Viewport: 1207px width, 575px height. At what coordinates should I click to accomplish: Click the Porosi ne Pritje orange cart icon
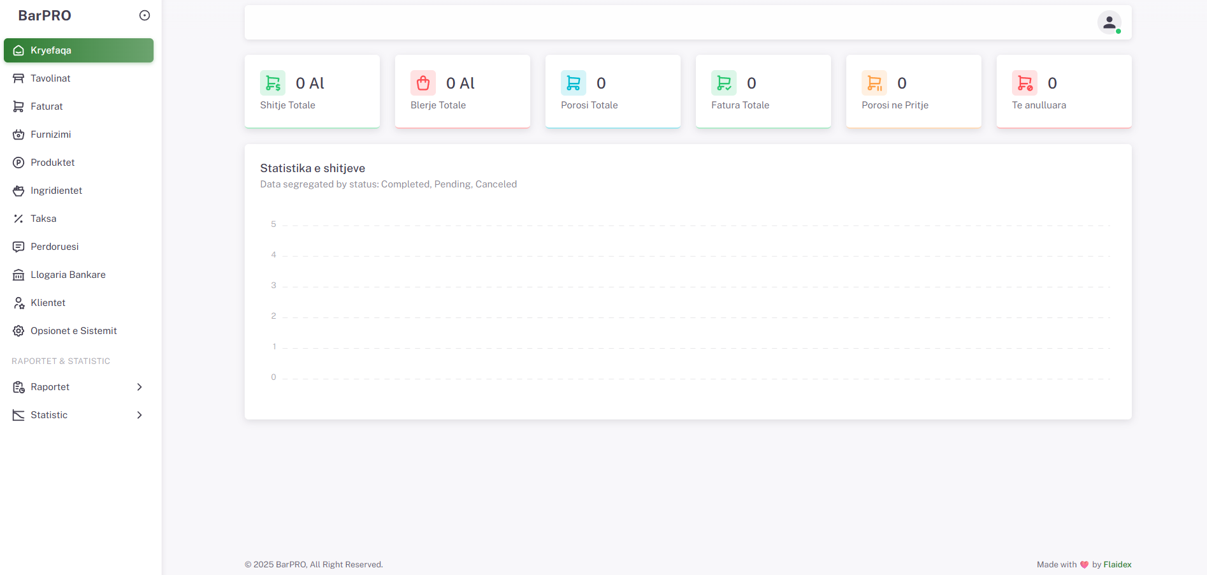click(874, 83)
